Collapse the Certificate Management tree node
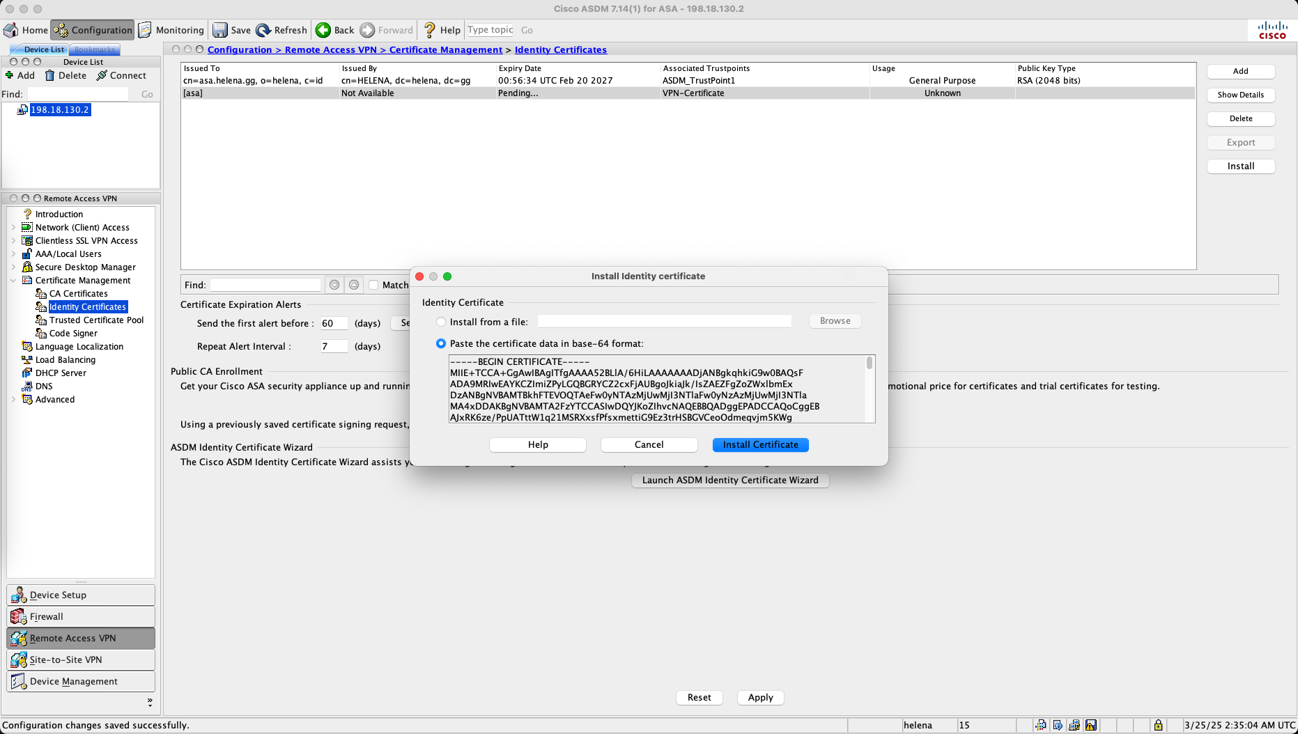 [x=13, y=281]
